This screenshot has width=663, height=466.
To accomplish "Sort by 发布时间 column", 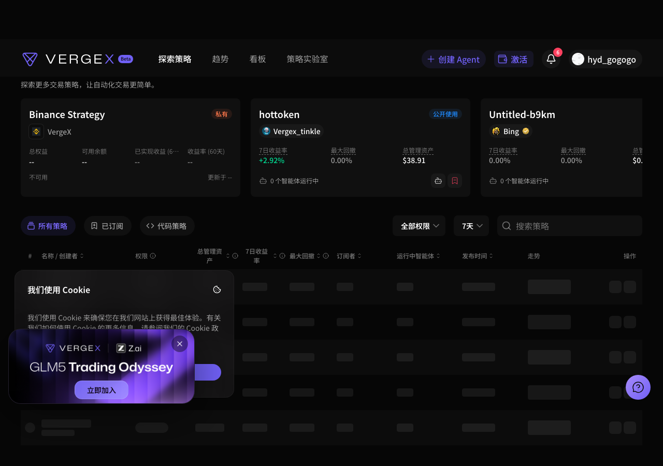I will click(491, 256).
